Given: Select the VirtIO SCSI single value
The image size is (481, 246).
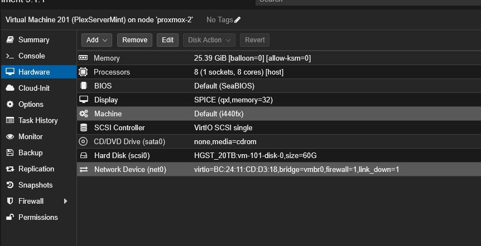Looking at the screenshot, I should coord(223,127).
